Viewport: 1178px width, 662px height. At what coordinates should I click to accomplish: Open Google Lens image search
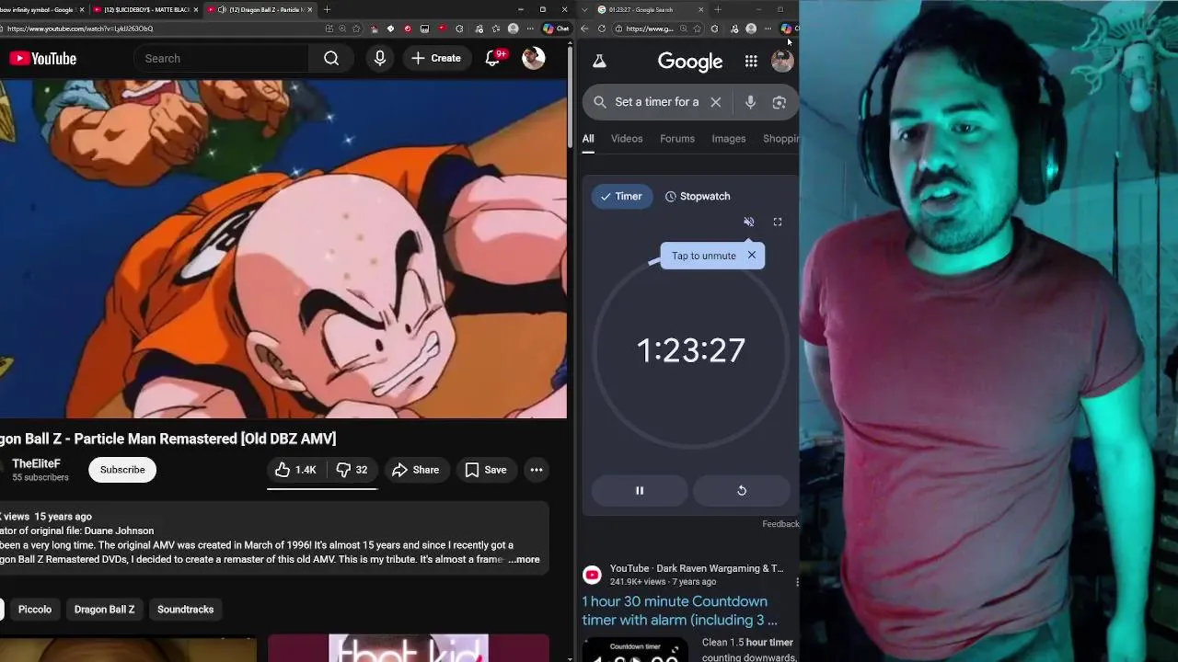pyautogui.click(x=779, y=102)
